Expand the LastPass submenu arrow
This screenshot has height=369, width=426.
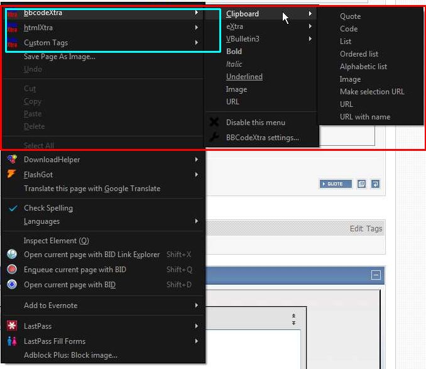click(197, 326)
